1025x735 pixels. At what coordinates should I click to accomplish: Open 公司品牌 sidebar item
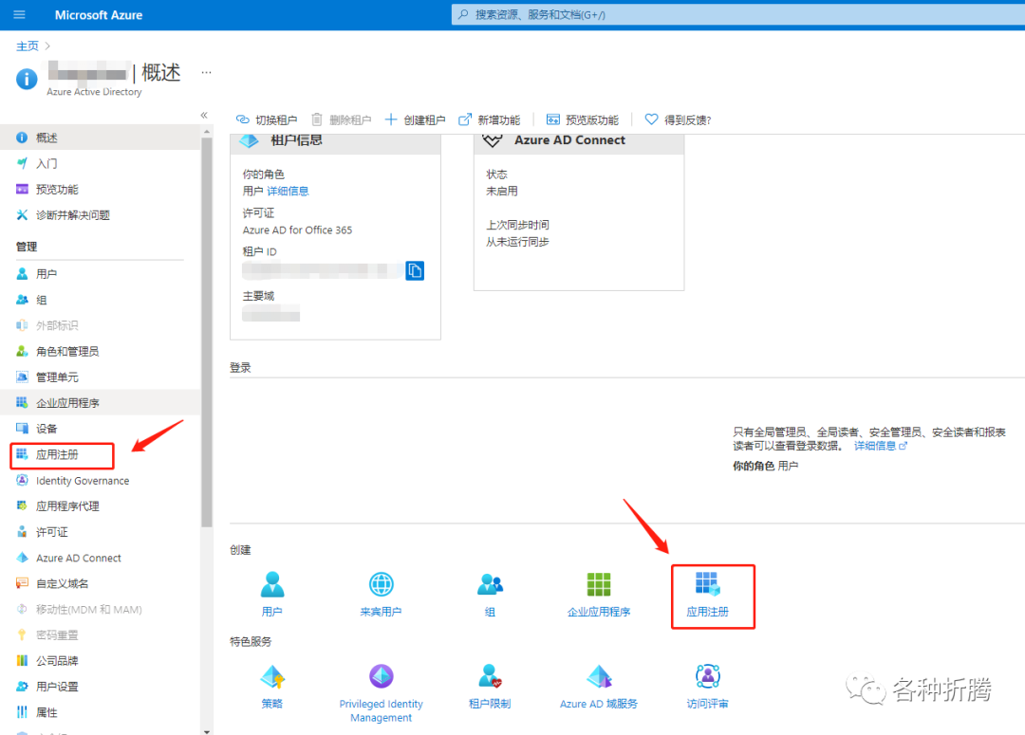coord(100,660)
